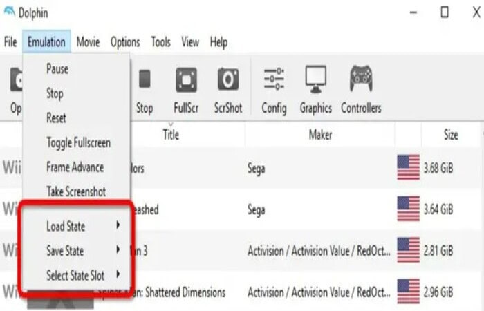Sort the game list by Title column
The height and width of the screenshot is (311, 484).
[x=171, y=135]
